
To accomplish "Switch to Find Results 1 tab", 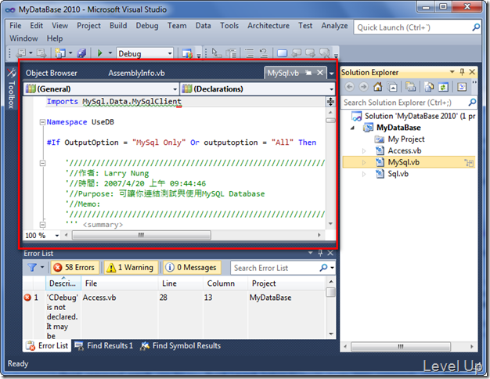I will (104, 346).
